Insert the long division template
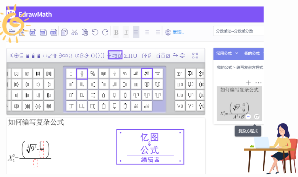Viewport: 298px width, 177px height. (157, 74)
